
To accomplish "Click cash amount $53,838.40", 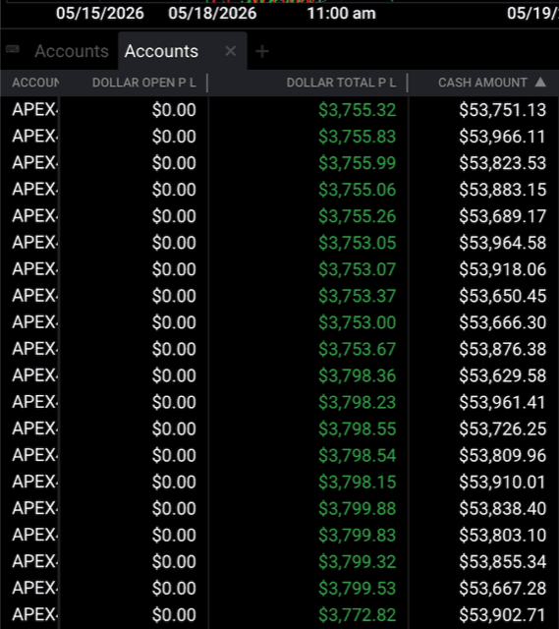I will coord(502,508).
